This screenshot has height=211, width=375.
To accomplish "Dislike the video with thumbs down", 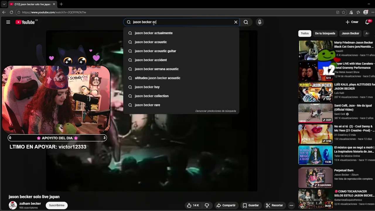I will pos(207,205).
